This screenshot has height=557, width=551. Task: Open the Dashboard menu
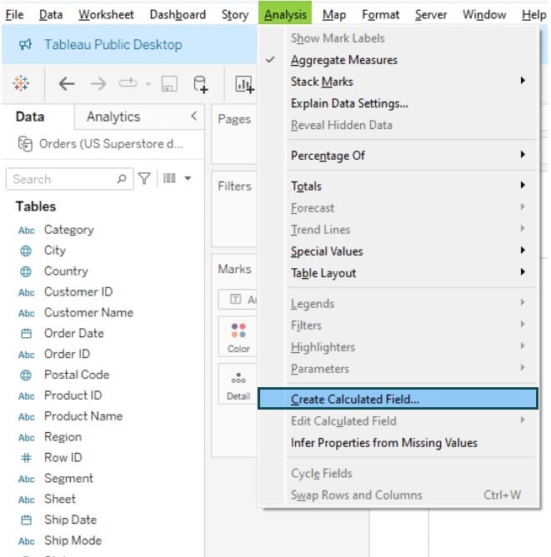pyautogui.click(x=178, y=14)
